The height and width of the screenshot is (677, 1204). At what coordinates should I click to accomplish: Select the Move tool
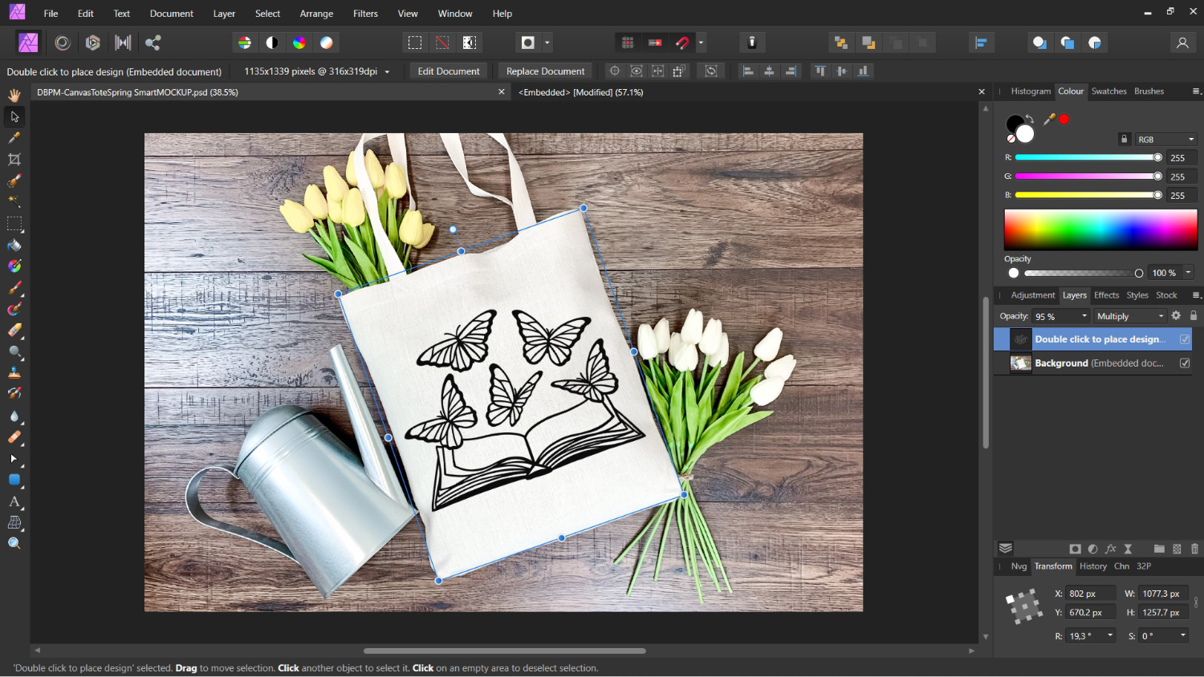click(14, 116)
